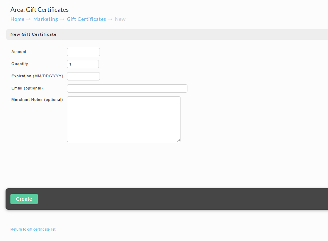Click the New Gift Certificate section header
The image size is (328, 241).
click(x=33, y=34)
